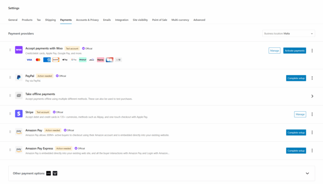Click the Take offline payments icon
Screen dimensions: 323x184
[19, 95]
